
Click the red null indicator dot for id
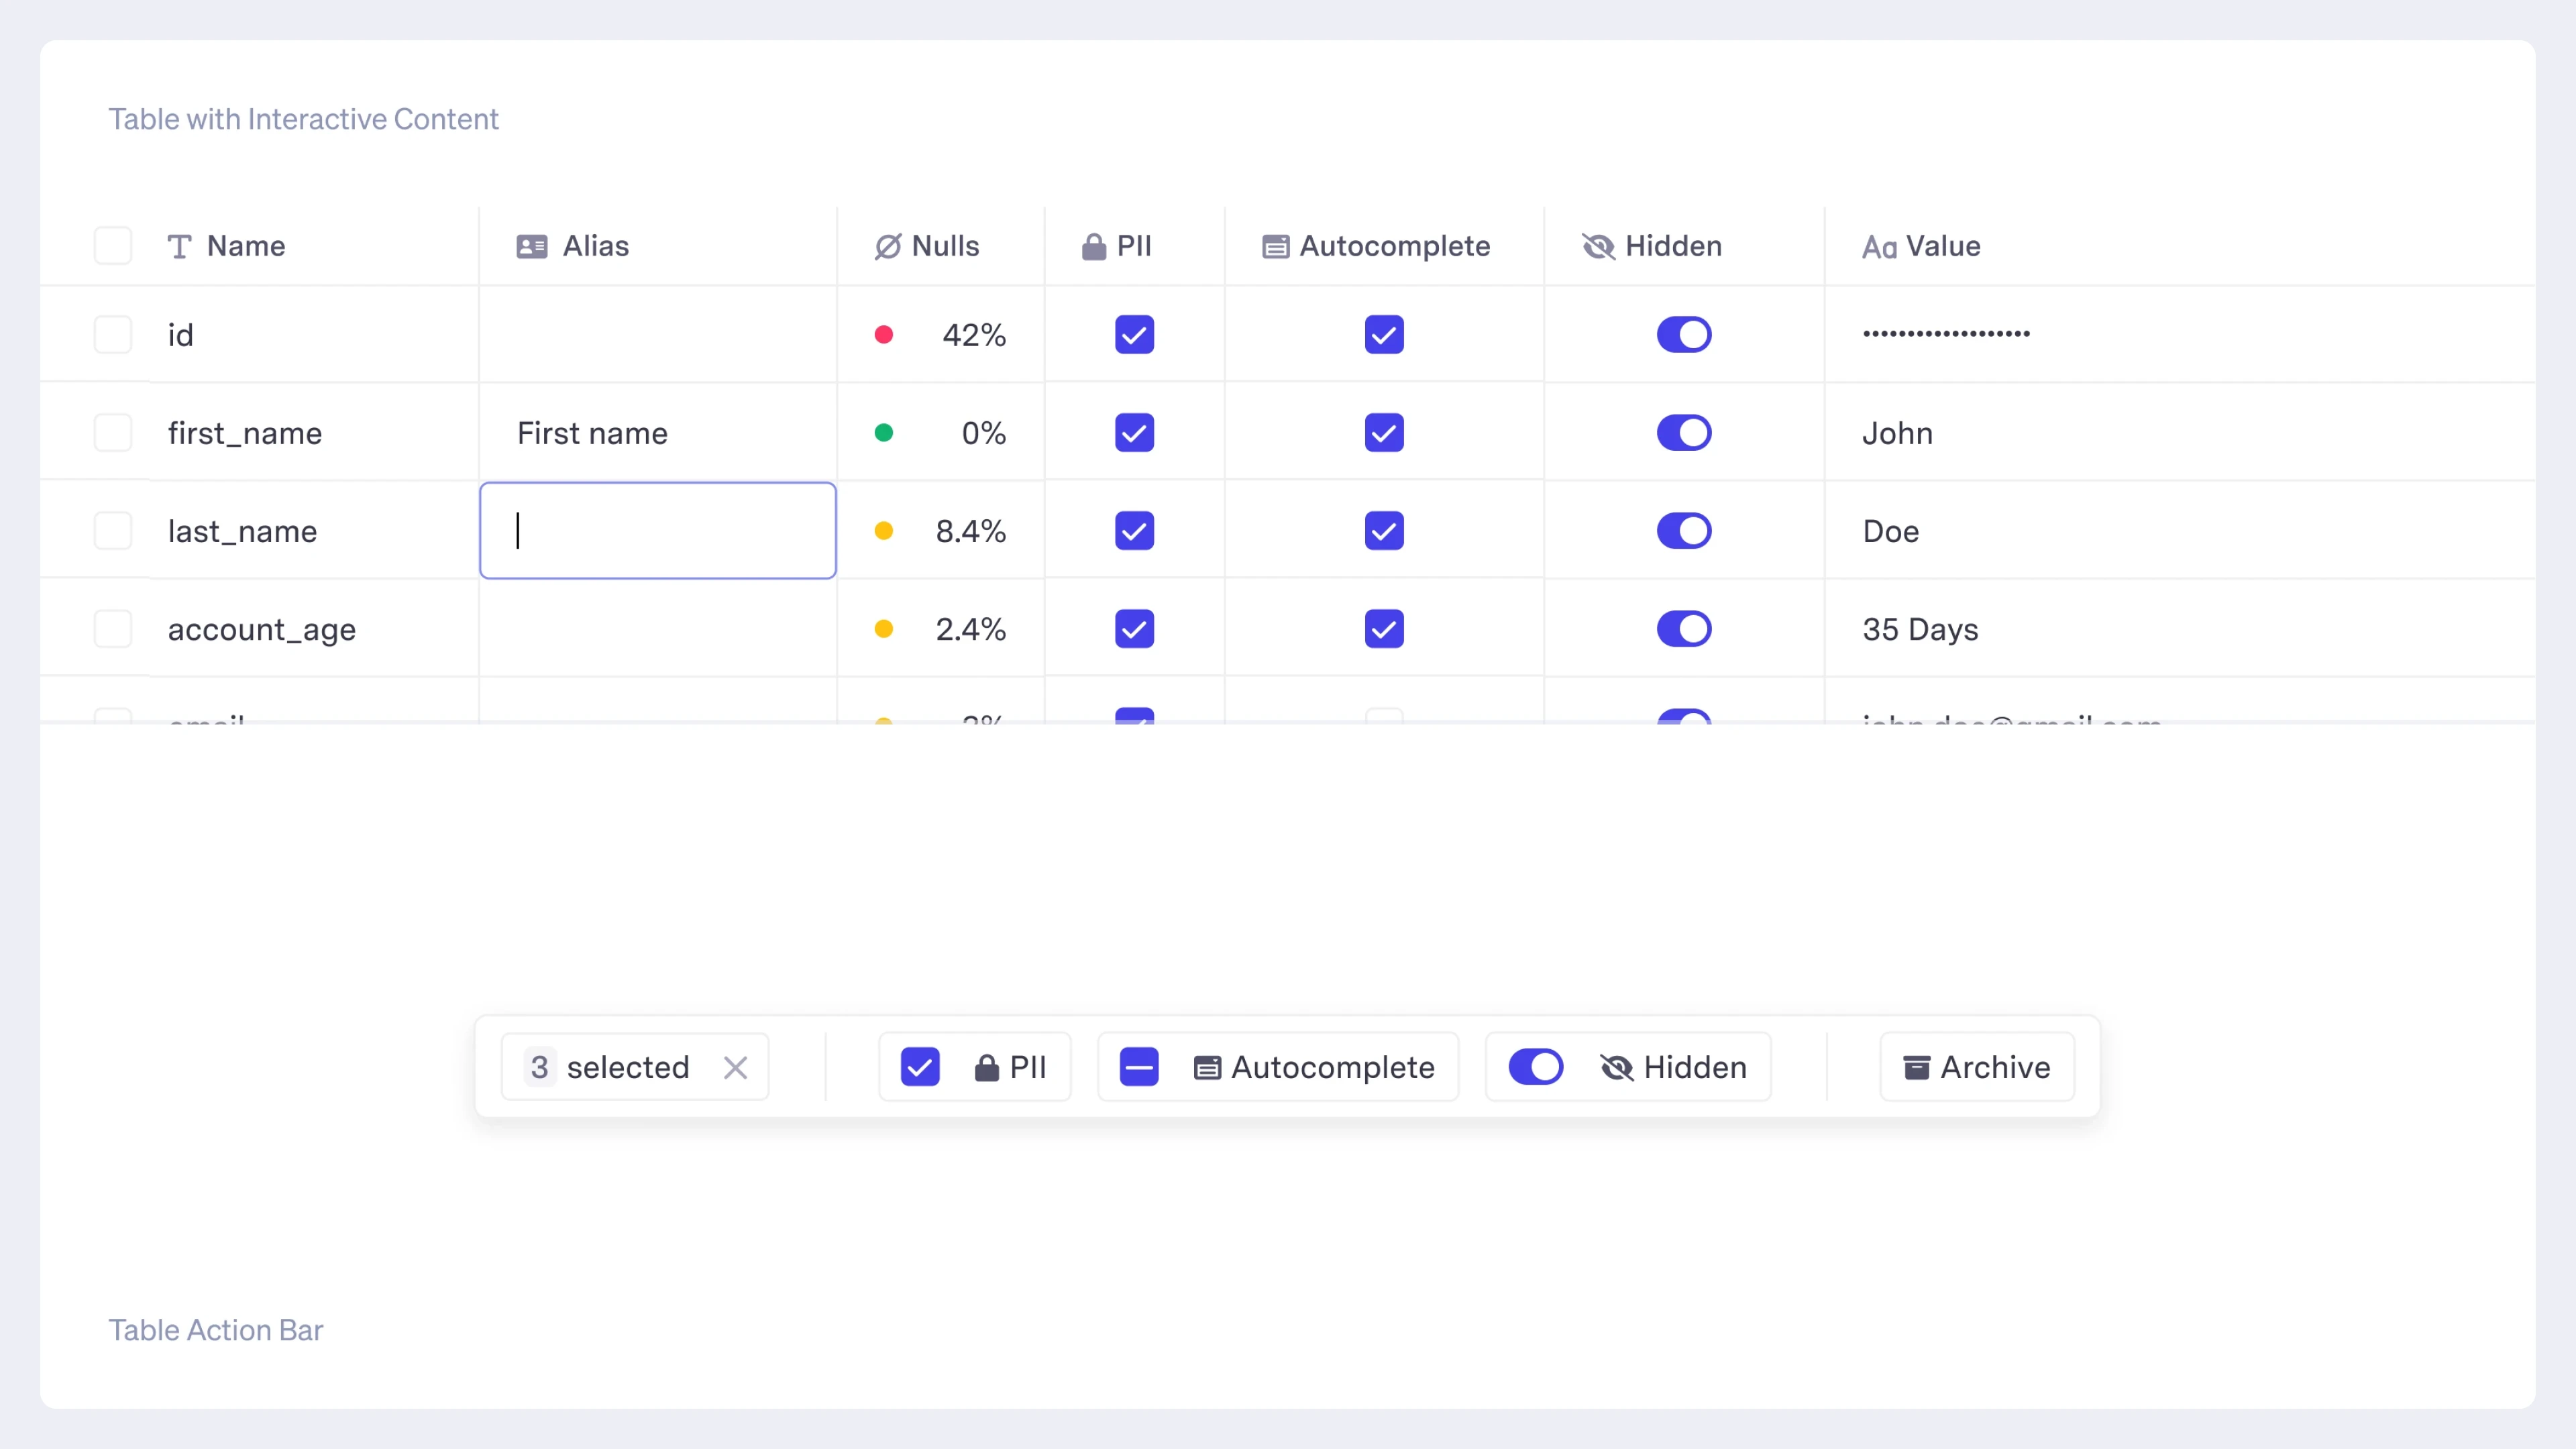pos(883,335)
